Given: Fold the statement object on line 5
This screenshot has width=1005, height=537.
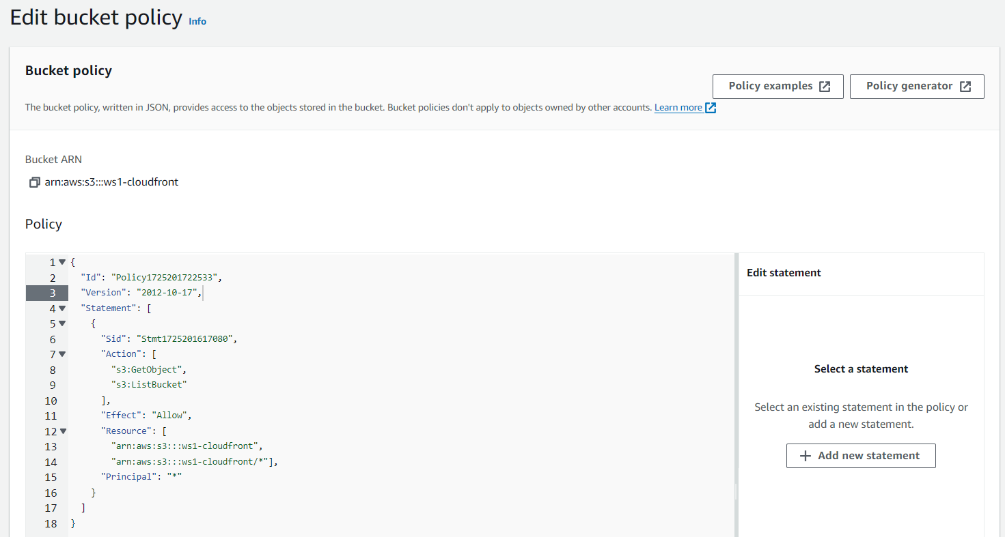Looking at the screenshot, I should [62, 323].
